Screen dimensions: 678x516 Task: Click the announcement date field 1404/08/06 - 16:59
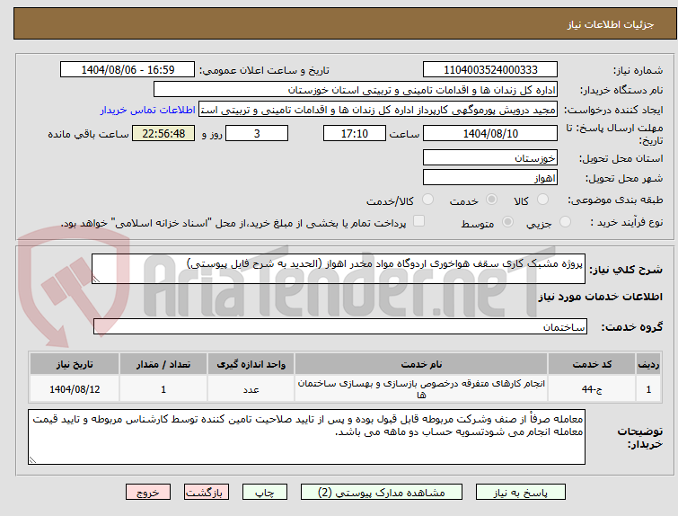point(128,69)
